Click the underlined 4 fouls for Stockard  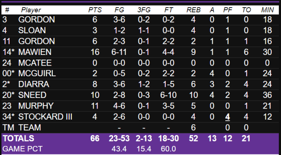point(227,117)
